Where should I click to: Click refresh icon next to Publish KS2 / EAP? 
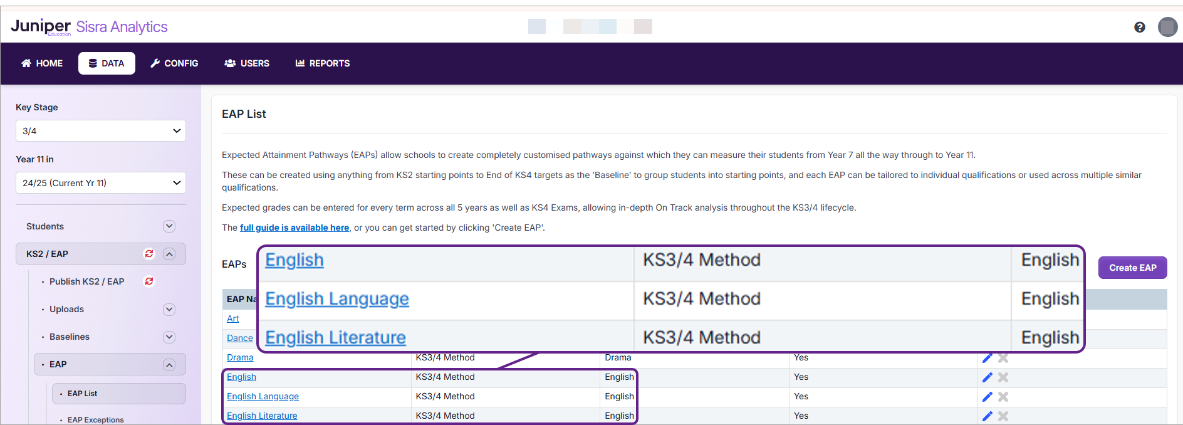[149, 281]
